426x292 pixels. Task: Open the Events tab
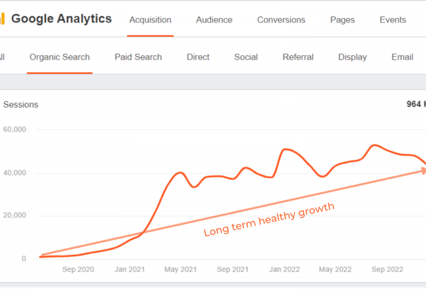coord(393,20)
